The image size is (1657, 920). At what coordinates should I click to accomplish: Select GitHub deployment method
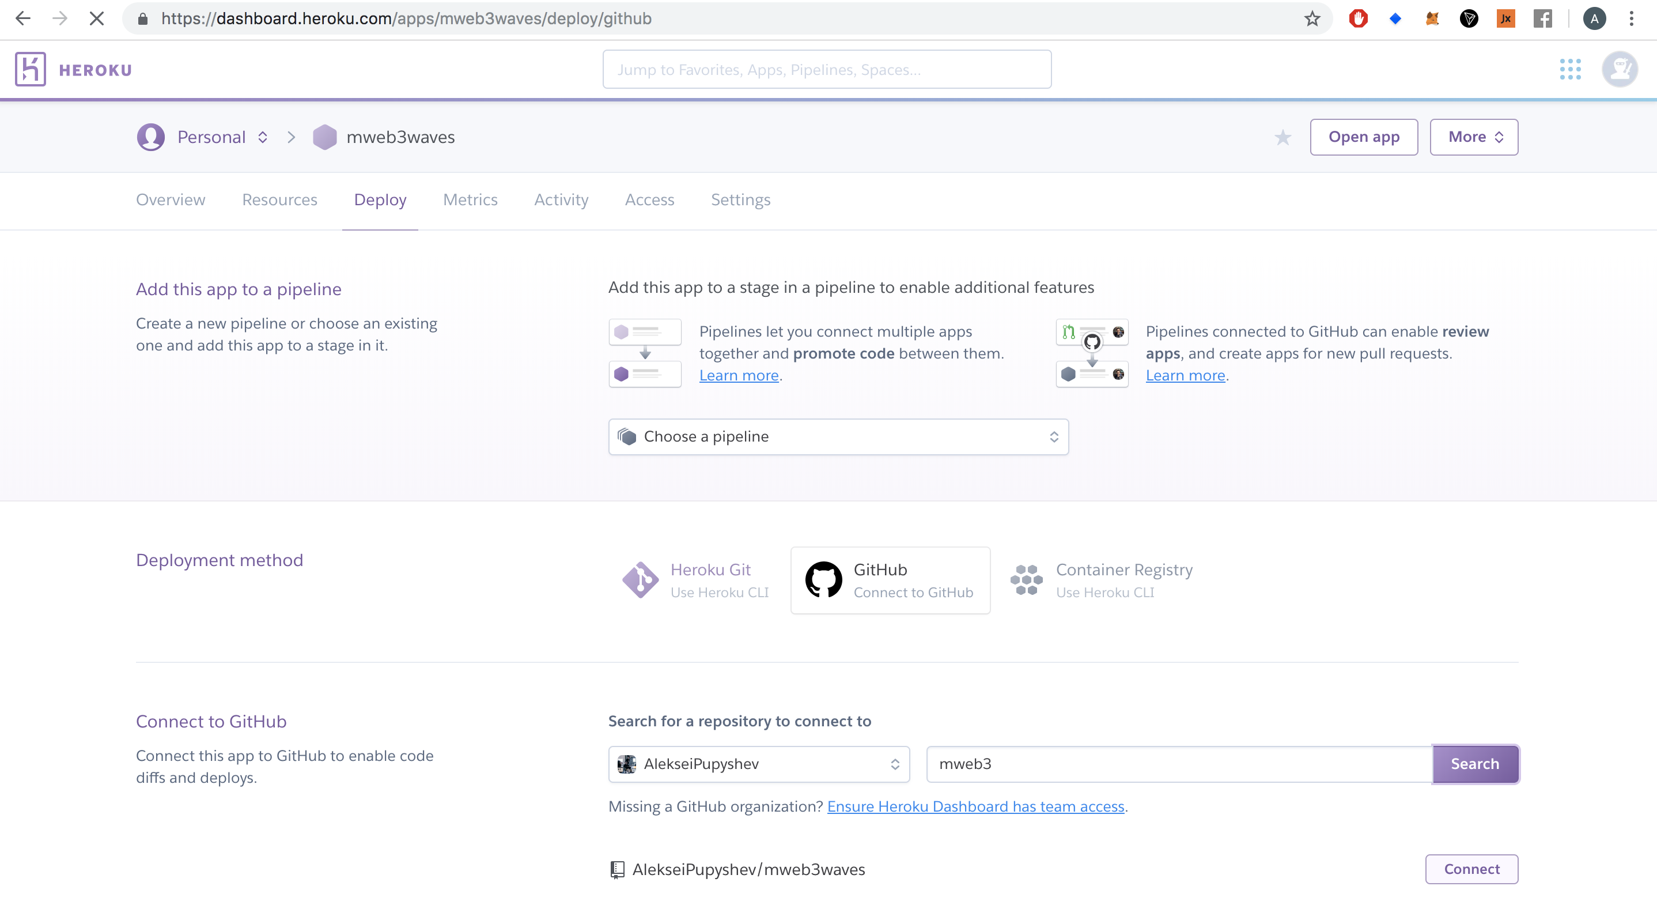(890, 580)
